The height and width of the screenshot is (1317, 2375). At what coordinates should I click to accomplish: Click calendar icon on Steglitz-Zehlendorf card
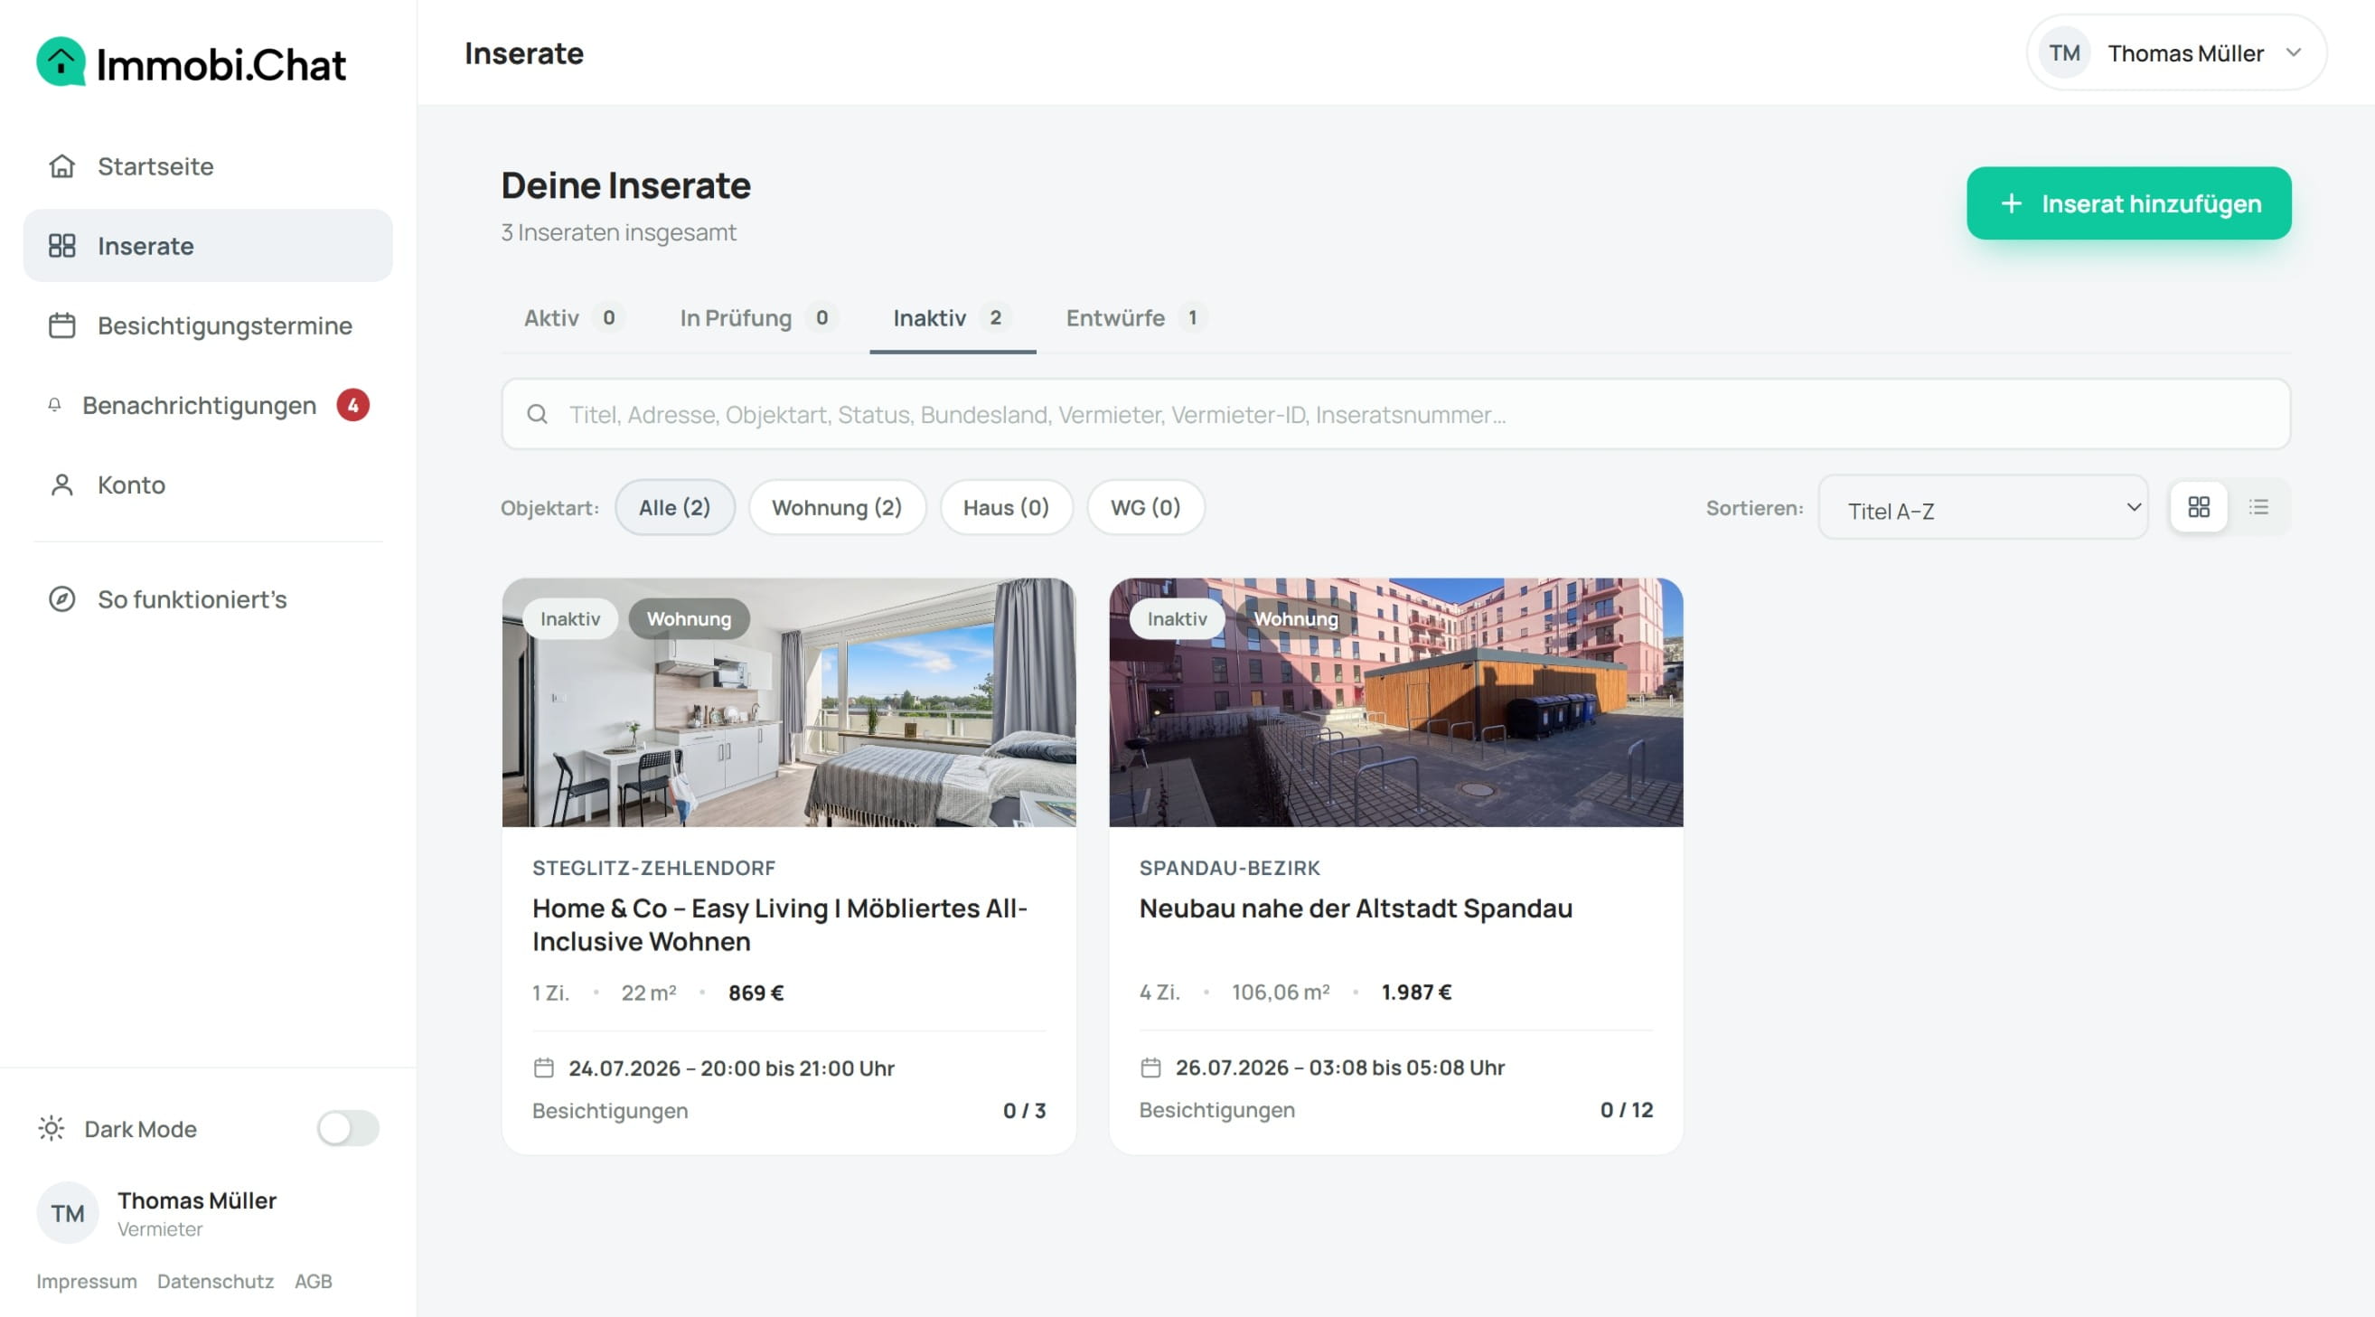[x=543, y=1067]
